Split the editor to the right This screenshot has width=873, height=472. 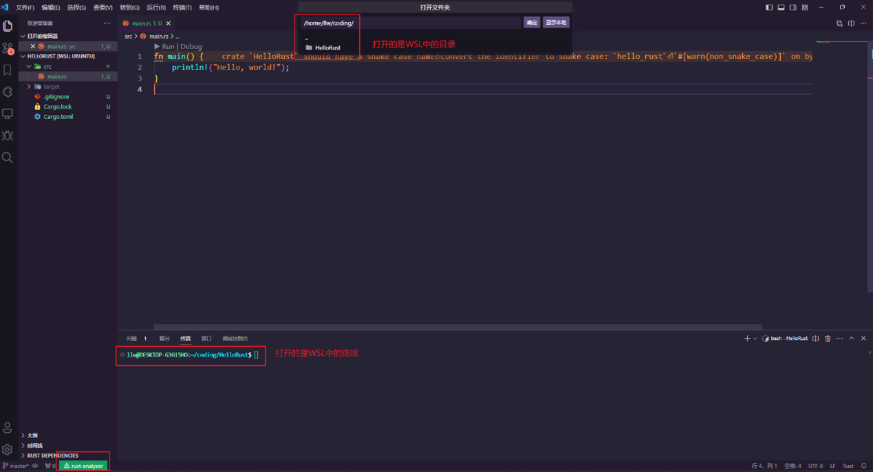point(851,23)
